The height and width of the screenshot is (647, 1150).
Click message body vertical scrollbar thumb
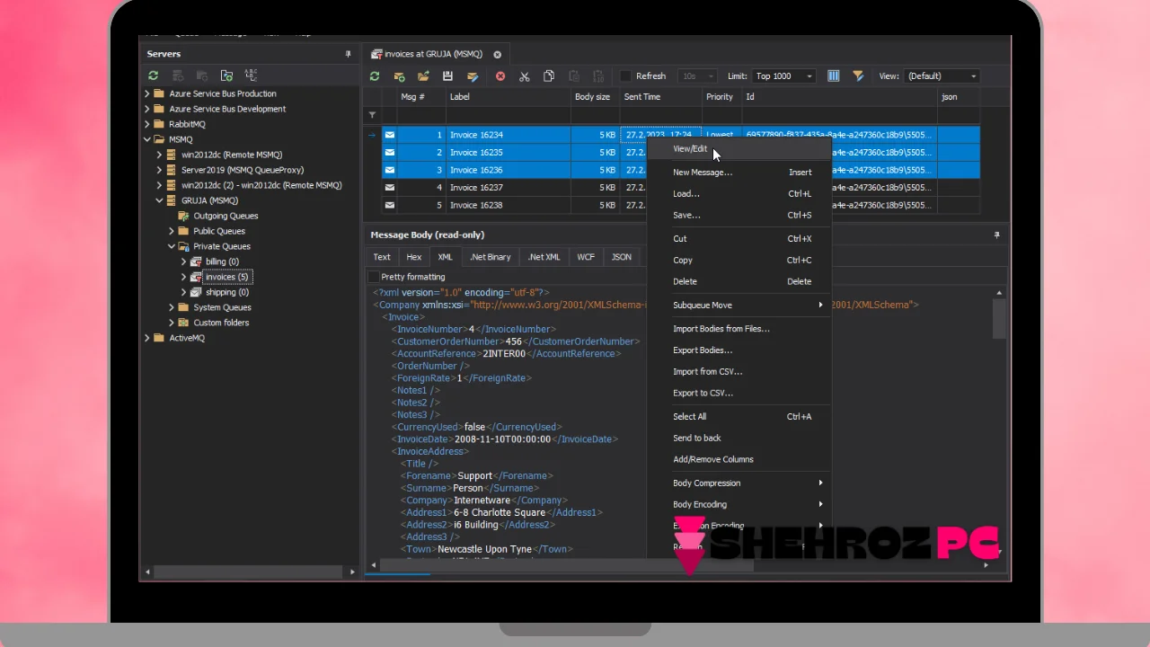tap(999, 319)
